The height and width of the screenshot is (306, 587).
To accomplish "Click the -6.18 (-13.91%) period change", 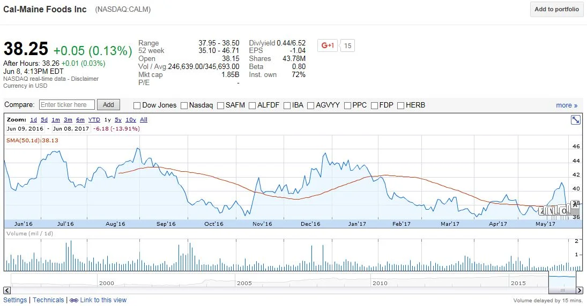I will point(116,129).
